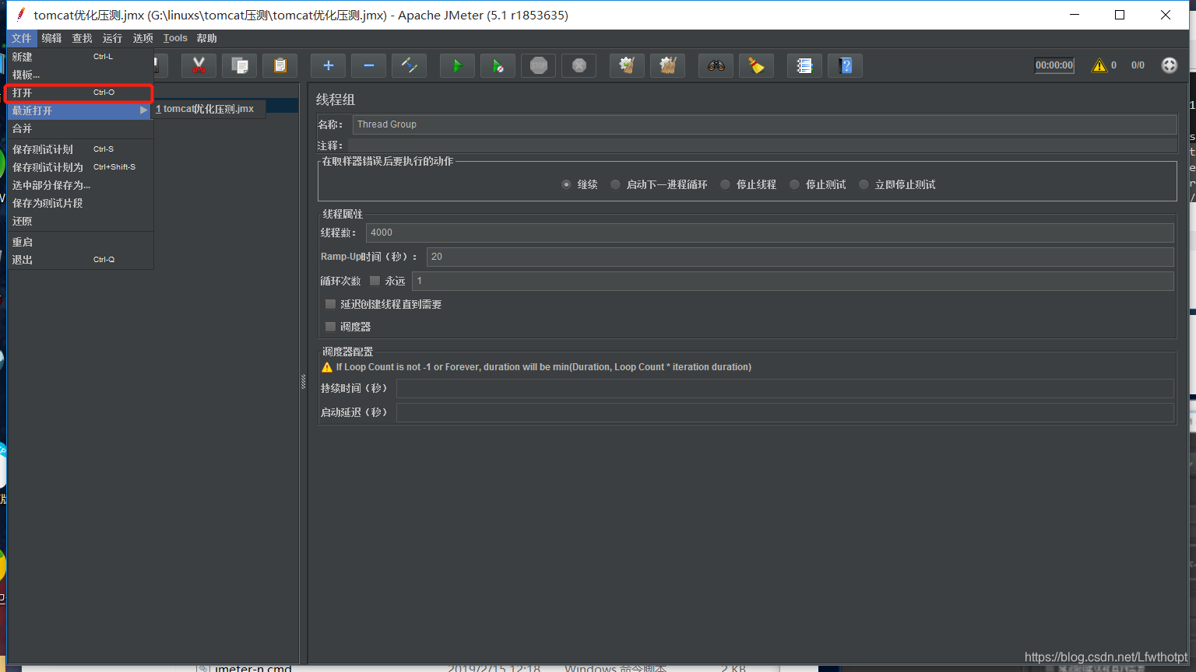This screenshot has width=1196, height=672.
Task: Enable the 调度器 checkbox
Action: 330,327
